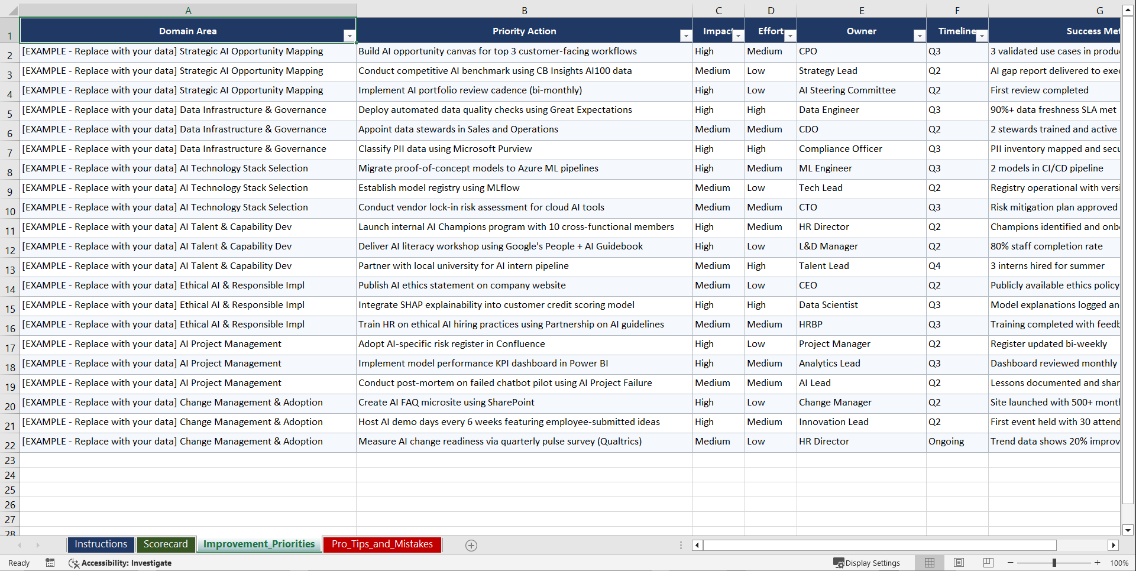Switch to Page Layout view
Image resolution: width=1136 pixels, height=571 pixels.
pyautogui.click(x=959, y=563)
